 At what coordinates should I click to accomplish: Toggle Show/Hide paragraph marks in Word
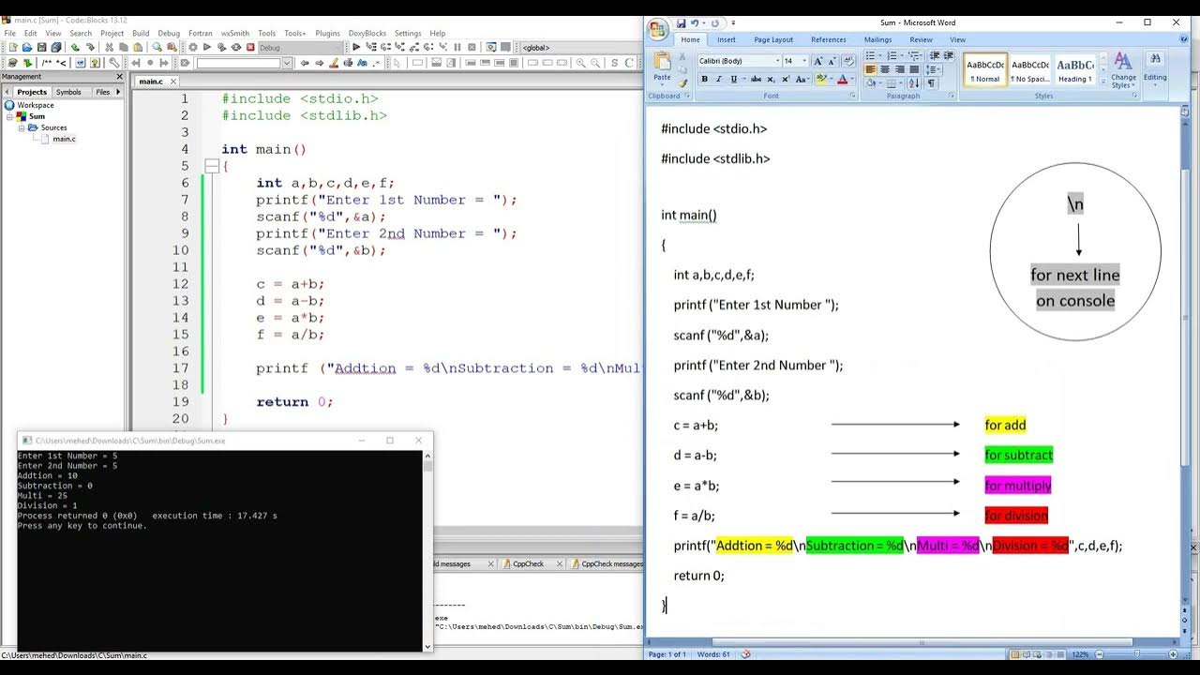pos(931,82)
